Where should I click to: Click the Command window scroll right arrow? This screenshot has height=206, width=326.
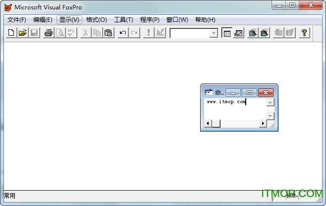pos(263,124)
